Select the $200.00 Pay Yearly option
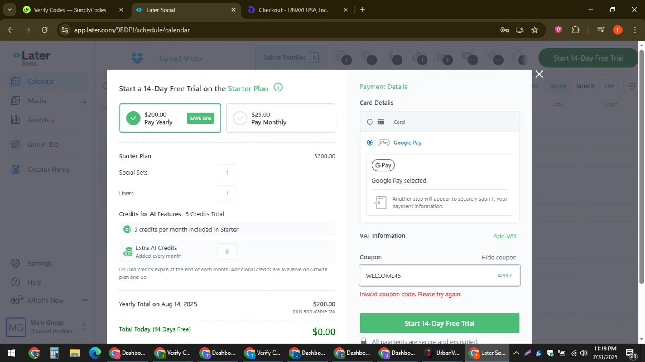The height and width of the screenshot is (362, 645). coord(170,118)
